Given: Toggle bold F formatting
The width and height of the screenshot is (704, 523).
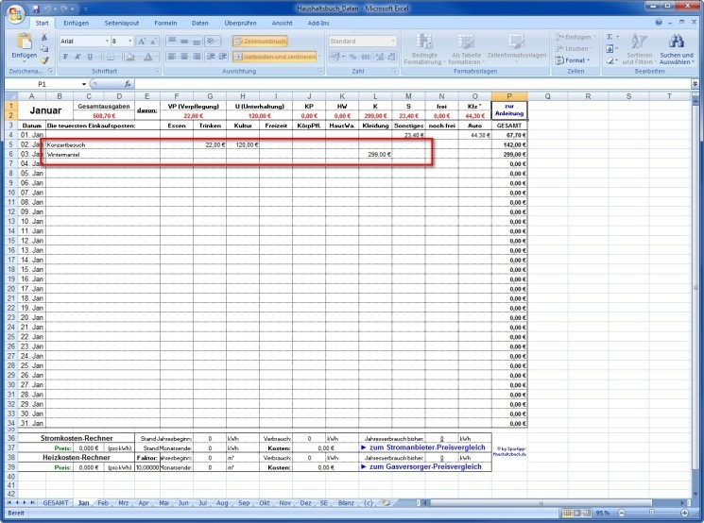Looking at the screenshot, I should pos(65,57).
